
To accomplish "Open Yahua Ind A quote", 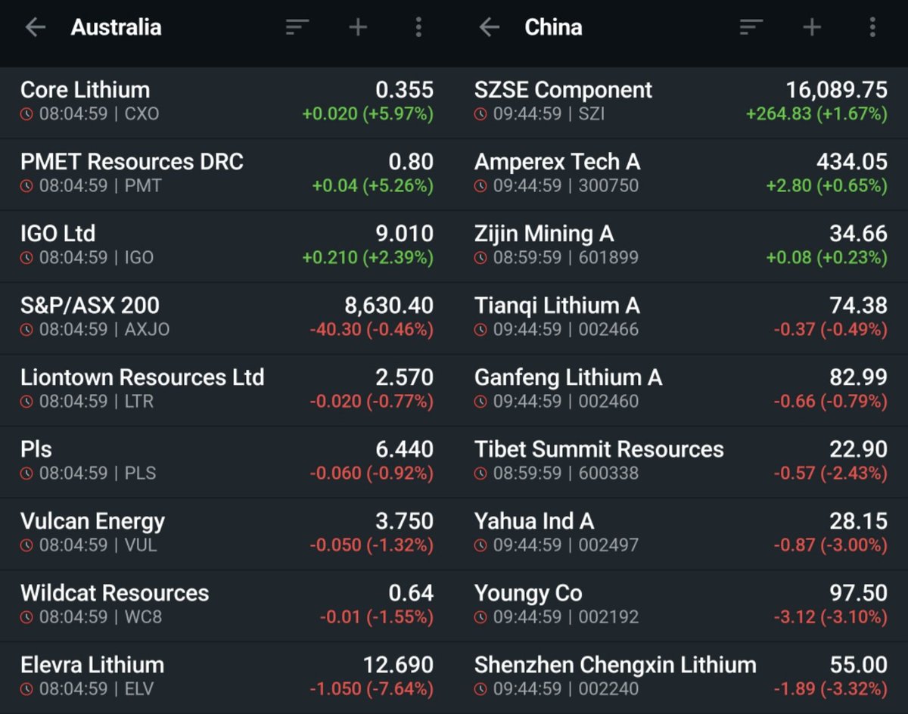I will 681,533.
